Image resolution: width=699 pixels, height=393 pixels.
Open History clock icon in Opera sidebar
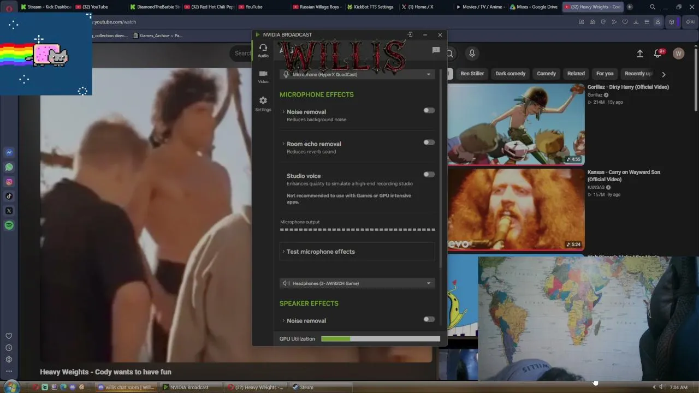coord(9,348)
